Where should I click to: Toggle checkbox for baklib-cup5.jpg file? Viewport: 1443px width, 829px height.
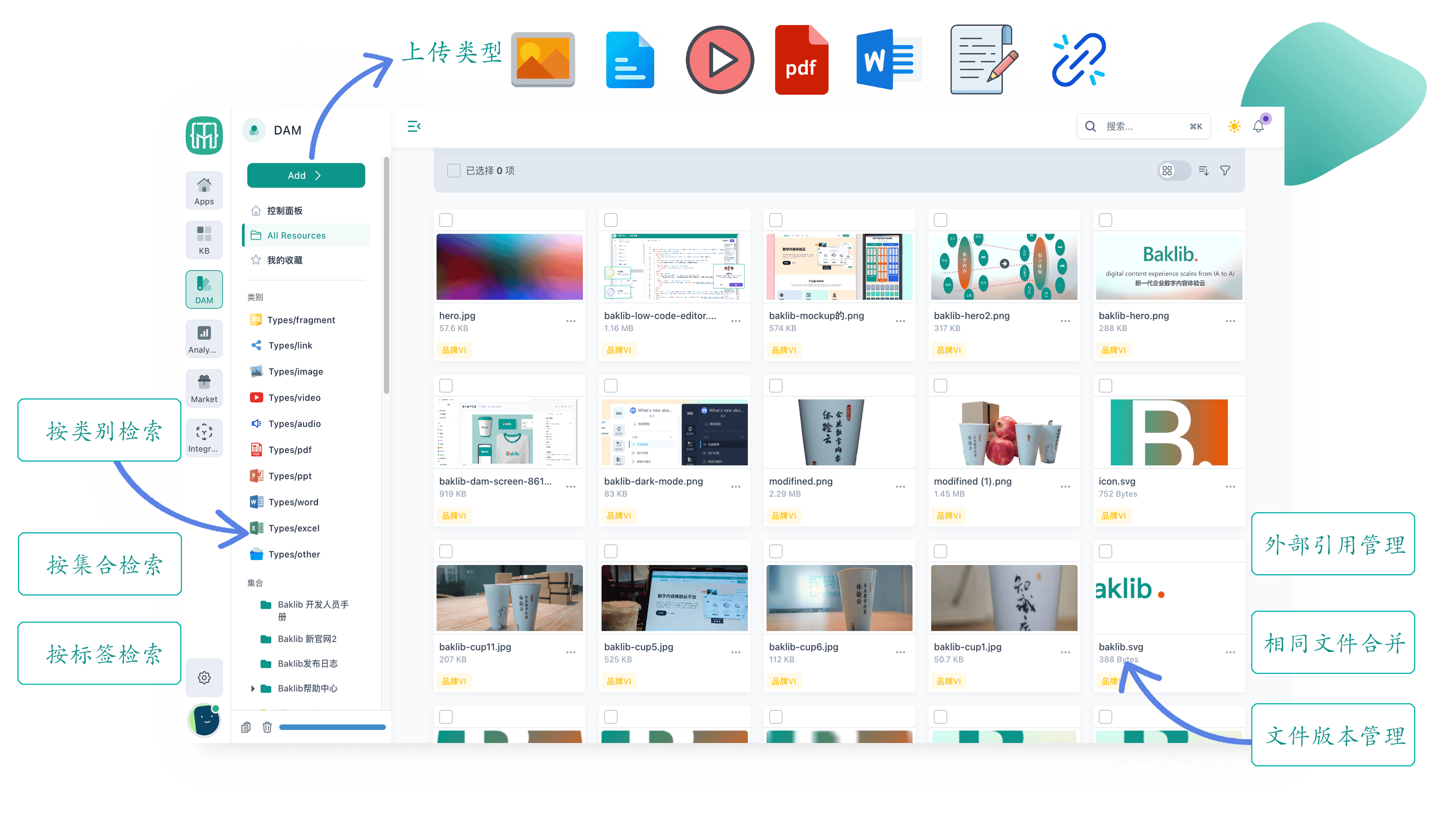click(x=611, y=552)
